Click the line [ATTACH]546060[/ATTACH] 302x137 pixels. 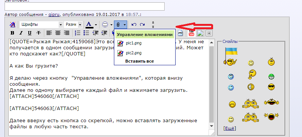44,96
